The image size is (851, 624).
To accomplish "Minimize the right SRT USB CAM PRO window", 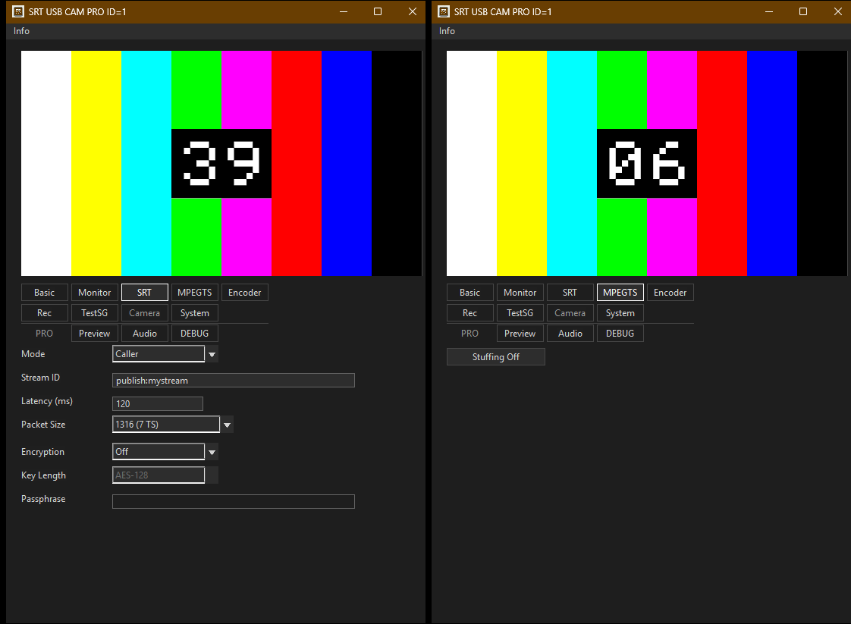I will (x=769, y=11).
